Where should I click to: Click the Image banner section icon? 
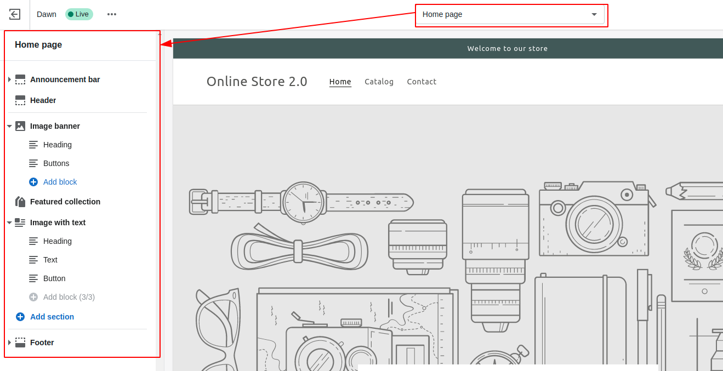[20, 126]
